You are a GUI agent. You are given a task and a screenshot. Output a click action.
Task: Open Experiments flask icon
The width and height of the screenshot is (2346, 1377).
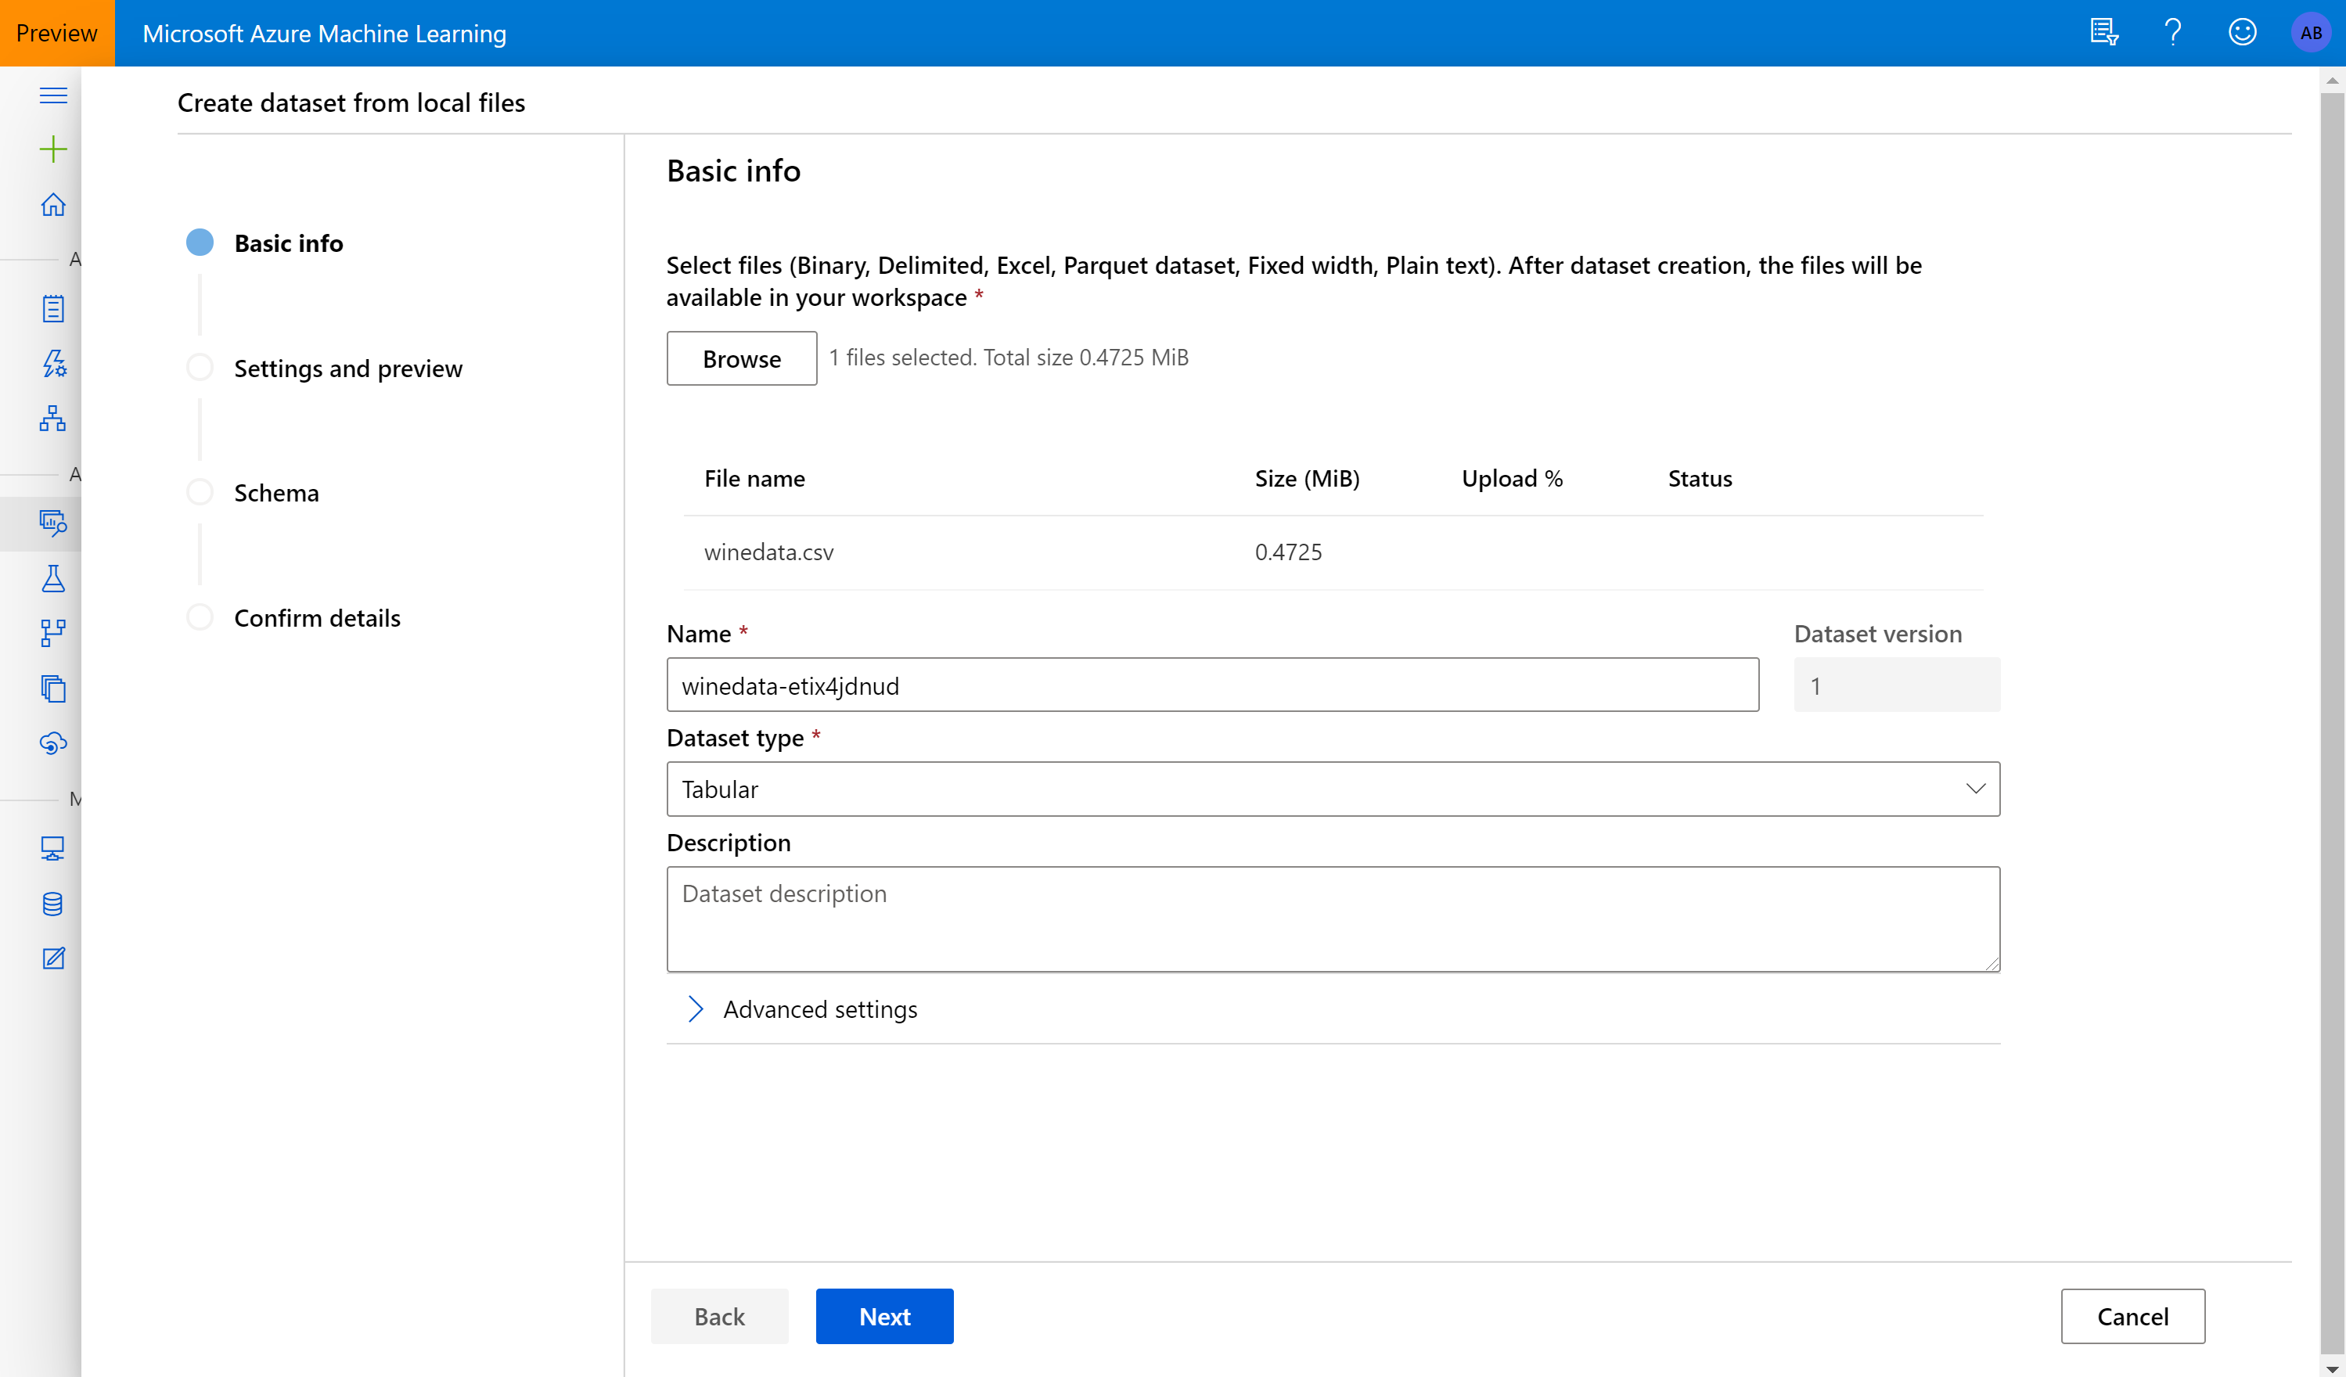53,578
